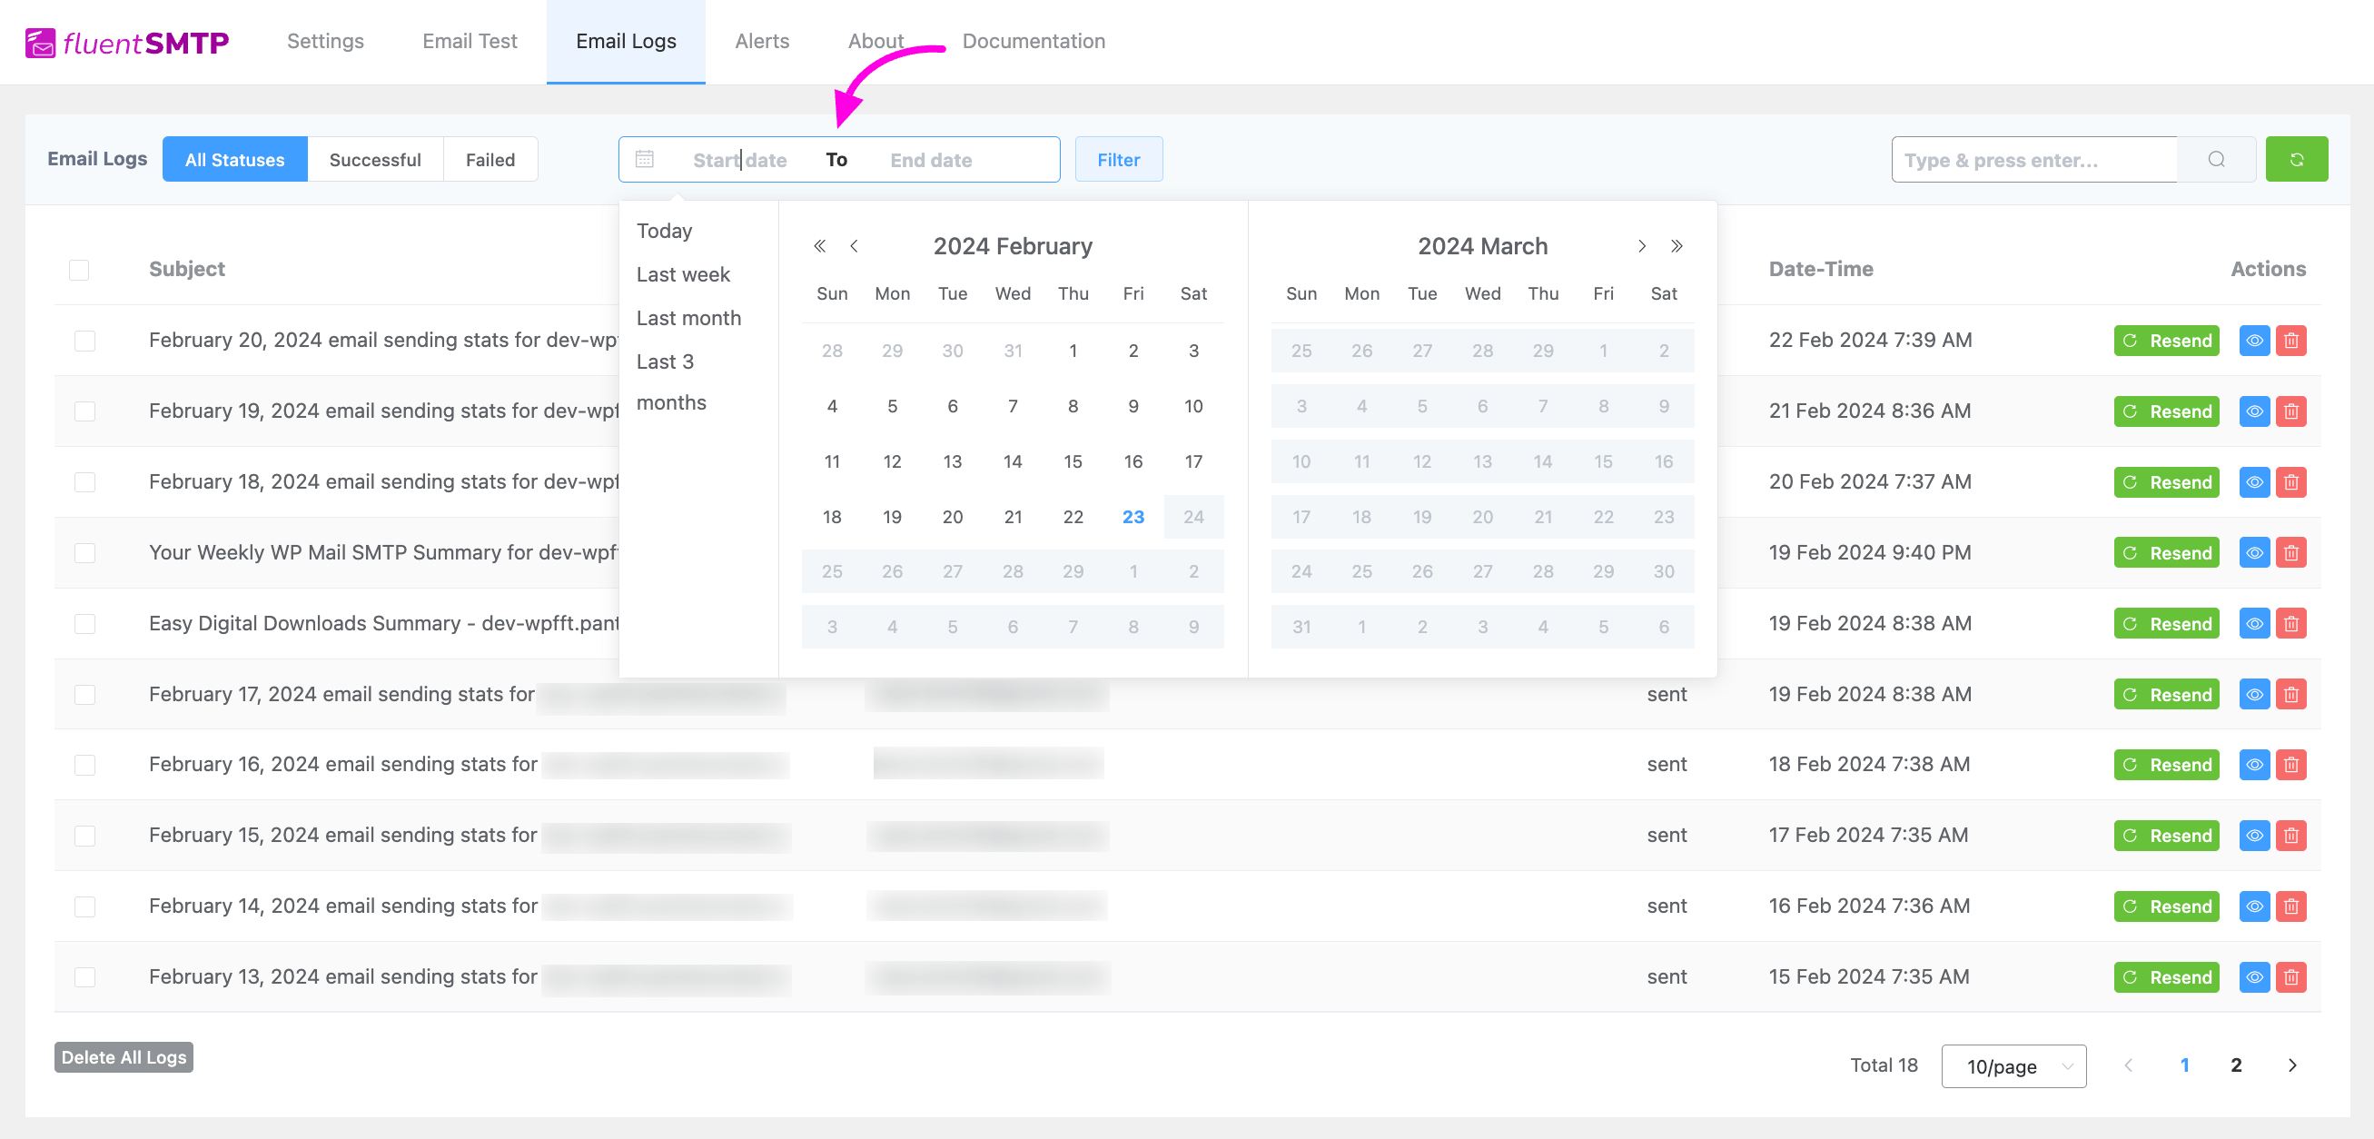Viewport: 2374px width, 1139px height.
Task: Go to next month in calendar
Action: point(1641,246)
